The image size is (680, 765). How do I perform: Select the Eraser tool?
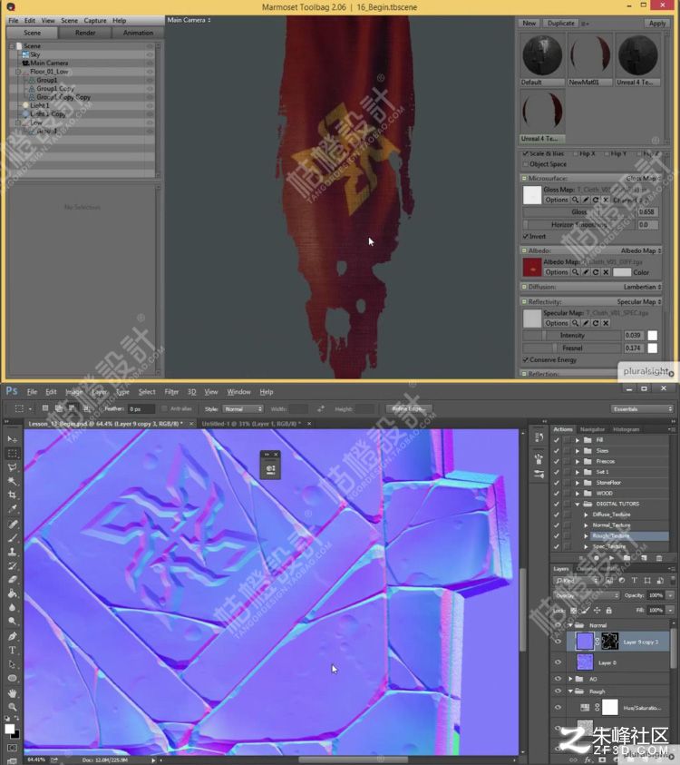12,580
